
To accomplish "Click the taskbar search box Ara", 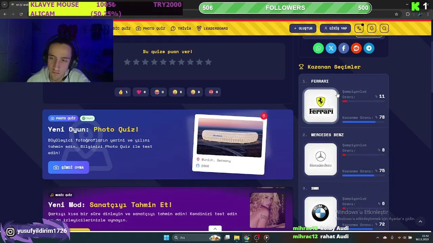I will [196, 238].
